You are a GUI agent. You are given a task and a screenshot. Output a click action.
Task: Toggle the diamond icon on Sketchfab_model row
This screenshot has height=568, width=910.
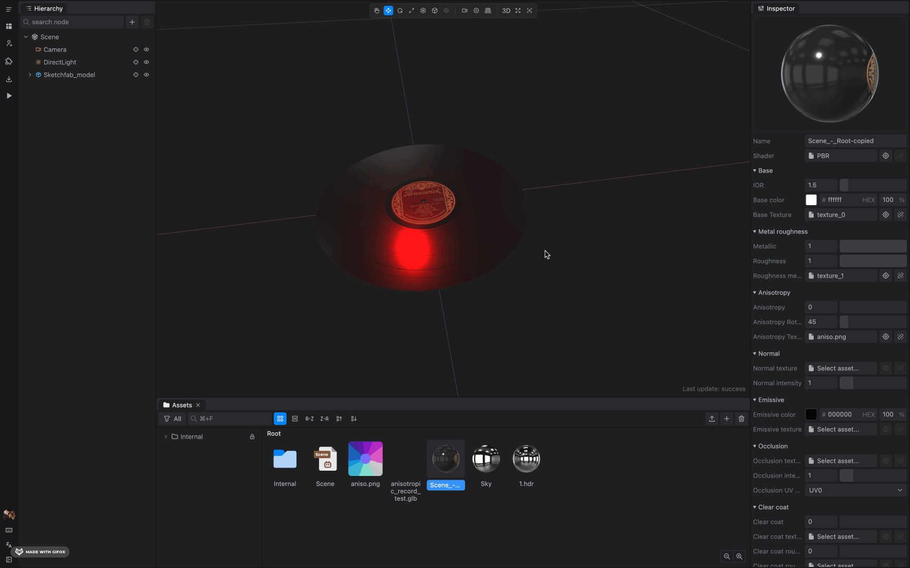136,75
